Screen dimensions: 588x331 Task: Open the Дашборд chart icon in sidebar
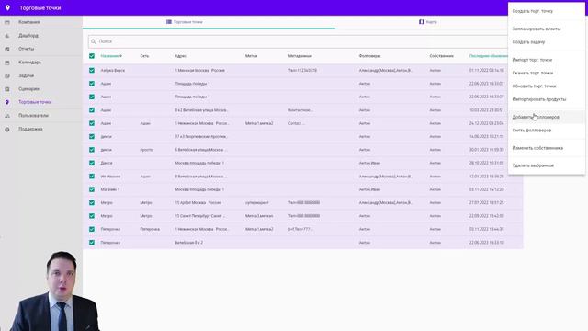[7, 36]
